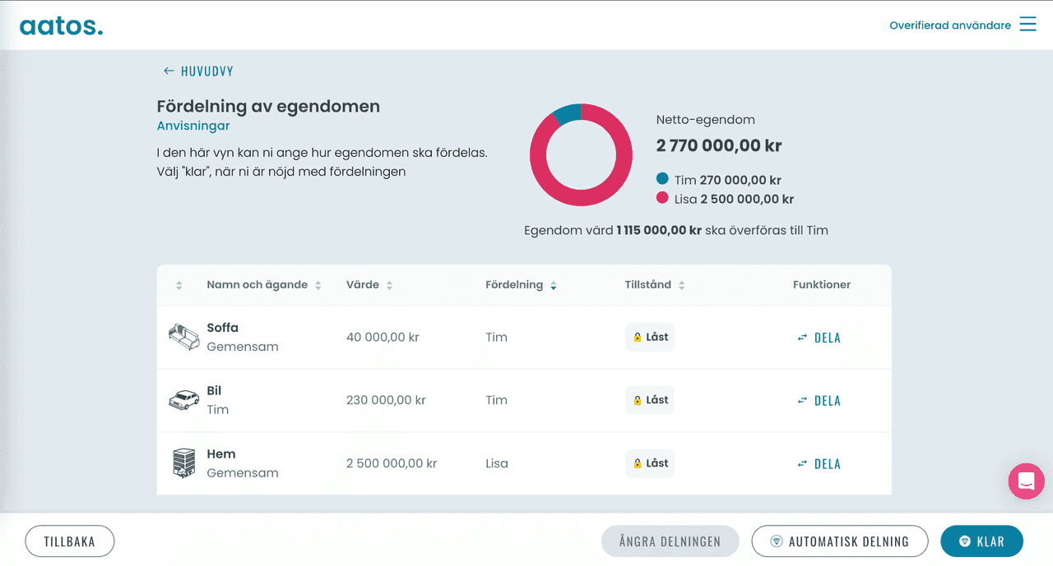This screenshot has width=1053, height=566.
Task: Open the Anvisningar link
Action: pos(193,125)
